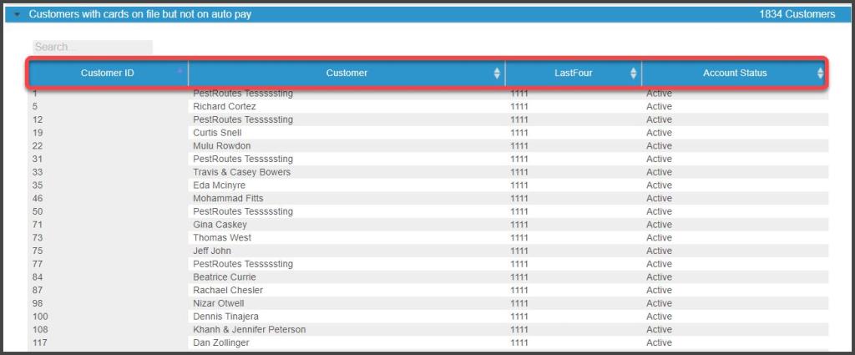Open Travis & Casey Bowers entry

tap(241, 172)
